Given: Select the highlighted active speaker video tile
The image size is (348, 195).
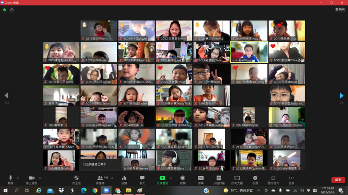Looking at the screenshot, I should (x=249, y=52).
